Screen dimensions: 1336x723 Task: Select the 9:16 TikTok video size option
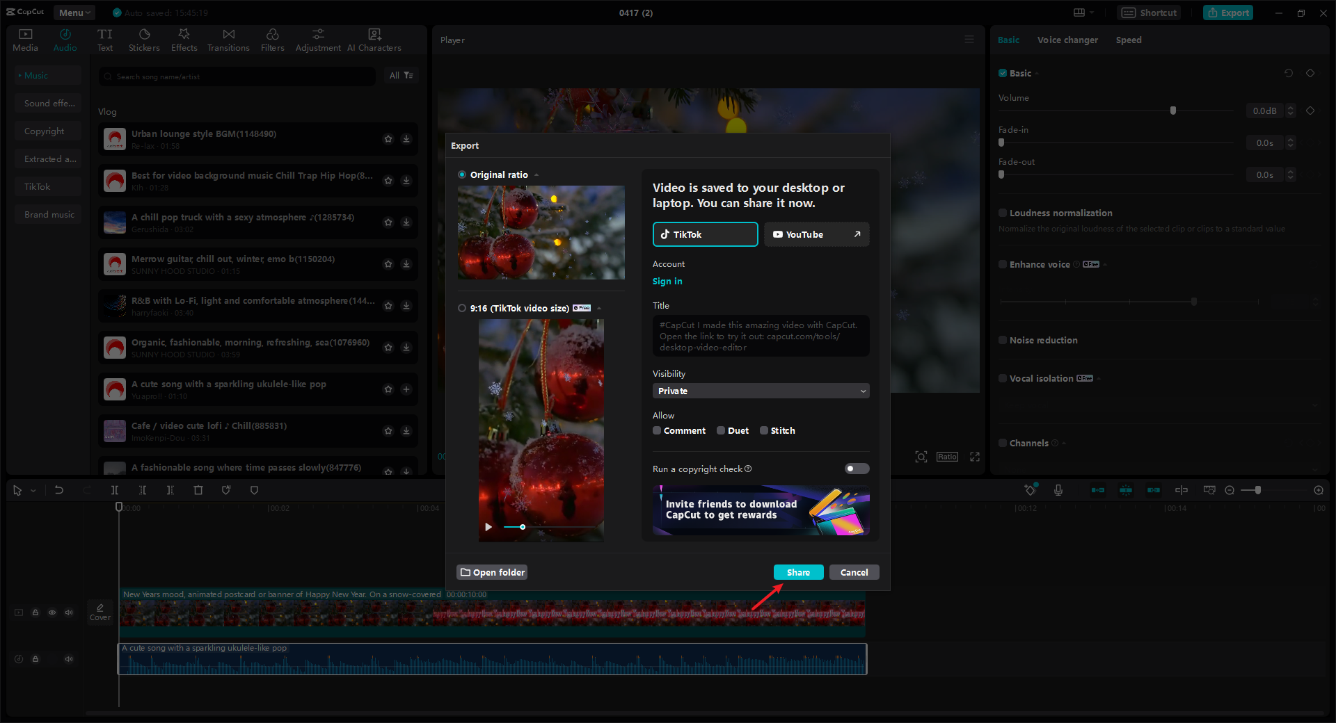click(462, 308)
